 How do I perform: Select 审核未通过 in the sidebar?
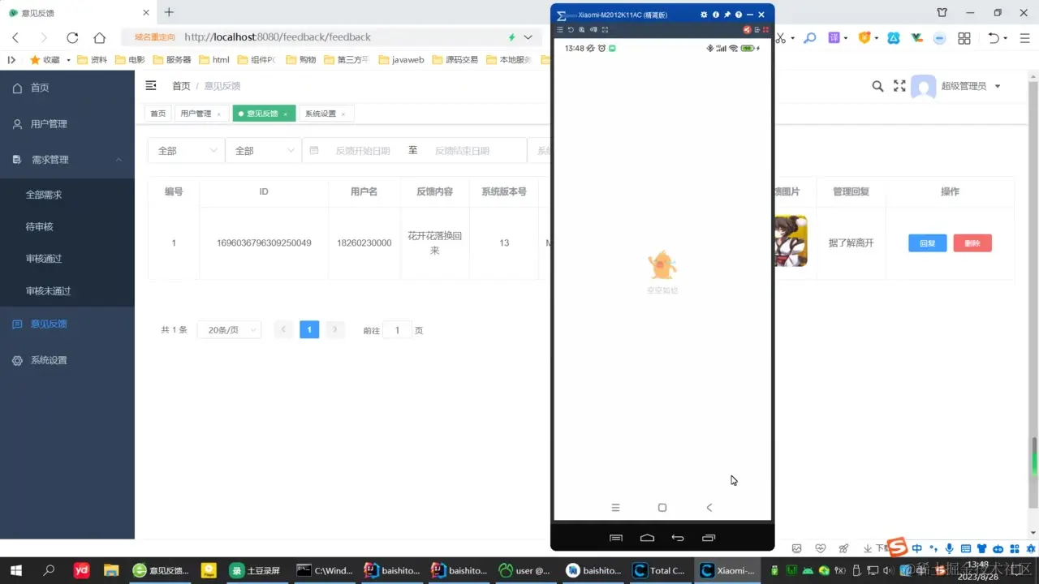pyautogui.click(x=67, y=291)
